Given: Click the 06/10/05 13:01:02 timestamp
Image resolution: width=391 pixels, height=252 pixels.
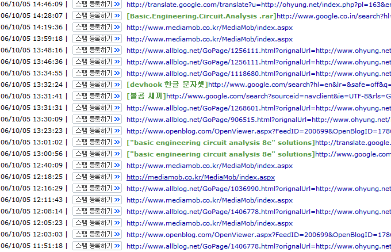Looking at the screenshot, I should [x=32, y=142].
